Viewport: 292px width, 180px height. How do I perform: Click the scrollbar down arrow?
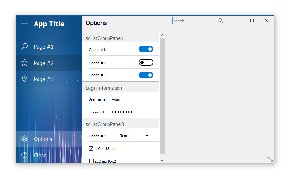(x=162, y=160)
